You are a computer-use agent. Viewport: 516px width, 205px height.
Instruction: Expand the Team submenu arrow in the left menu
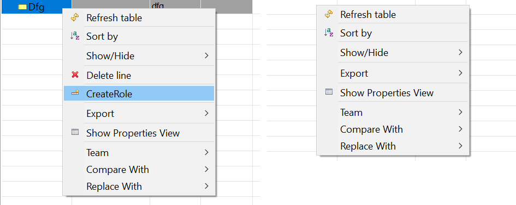click(x=206, y=152)
